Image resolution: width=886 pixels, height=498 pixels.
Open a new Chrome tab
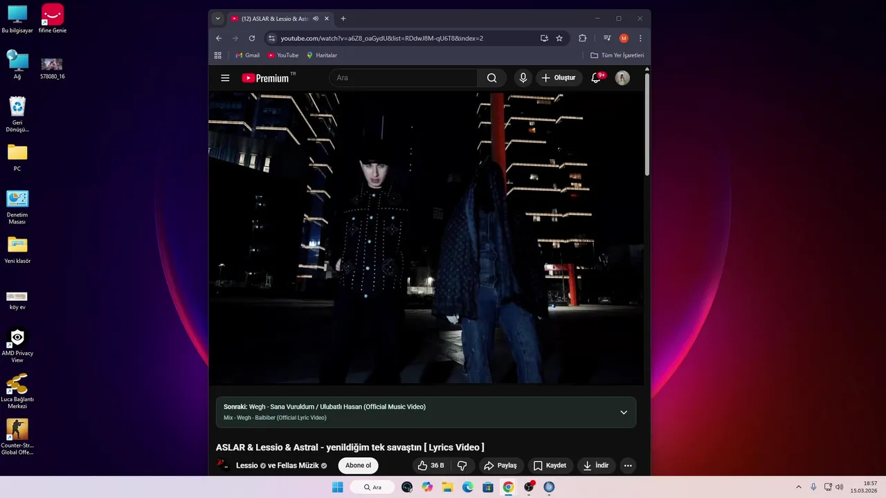tap(343, 19)
